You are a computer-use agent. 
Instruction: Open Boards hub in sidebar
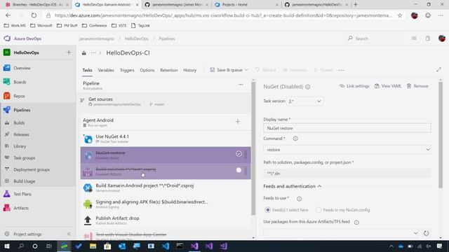click(20, 82)
